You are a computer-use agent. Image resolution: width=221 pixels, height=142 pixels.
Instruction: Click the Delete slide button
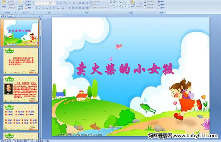tap(28, 8)
